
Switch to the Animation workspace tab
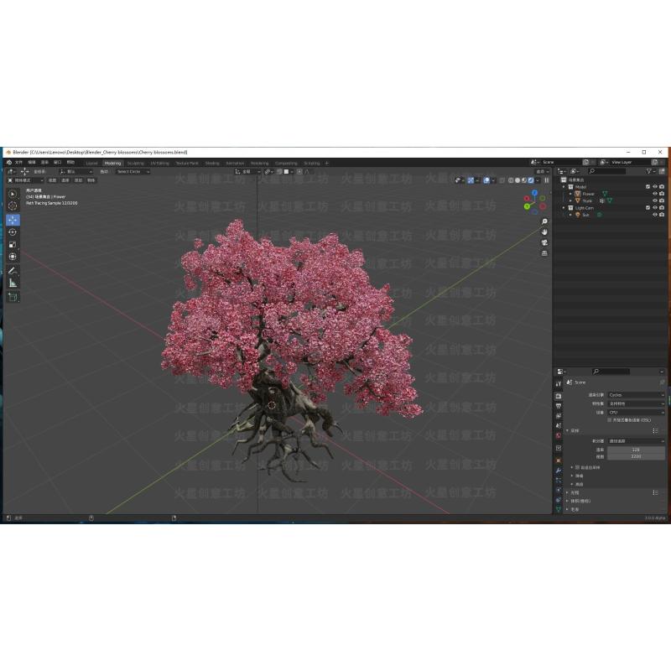[x=235, y=163]
